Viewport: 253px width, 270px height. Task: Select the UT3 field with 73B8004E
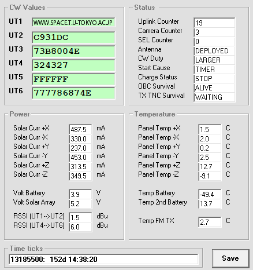[73, 52]
